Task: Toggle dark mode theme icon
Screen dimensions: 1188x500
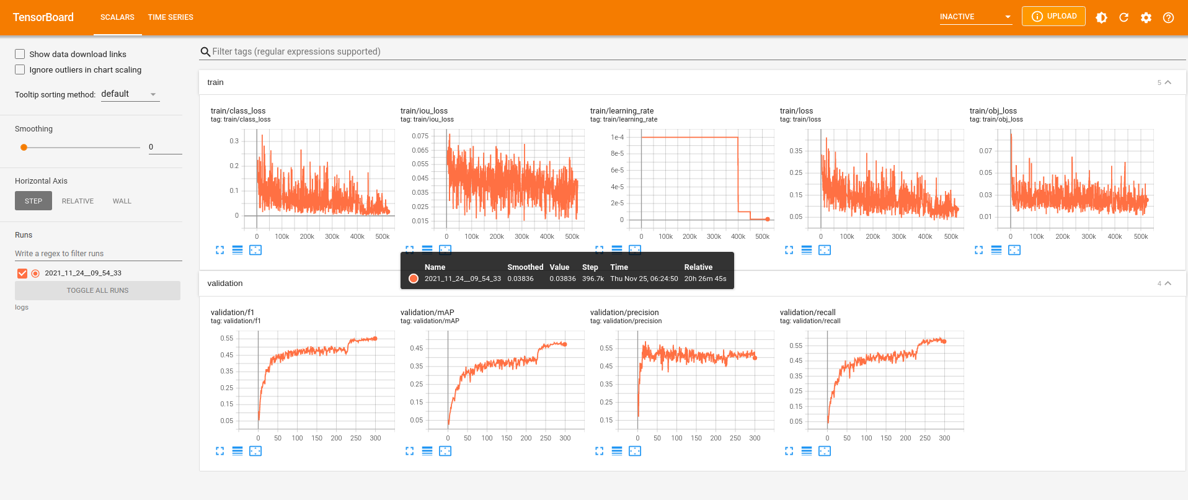Action: [1101, 17]
